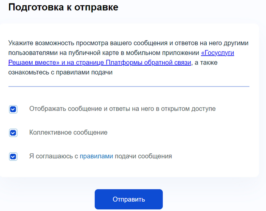Open the «Госуслуги Решаем вместе» link
Screen dimensions: 266x211
pyautogui.click(x=217, y=53)
